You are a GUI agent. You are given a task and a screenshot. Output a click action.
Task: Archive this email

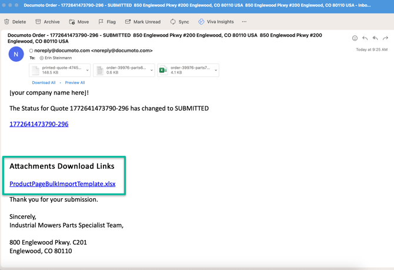point(47,22)
